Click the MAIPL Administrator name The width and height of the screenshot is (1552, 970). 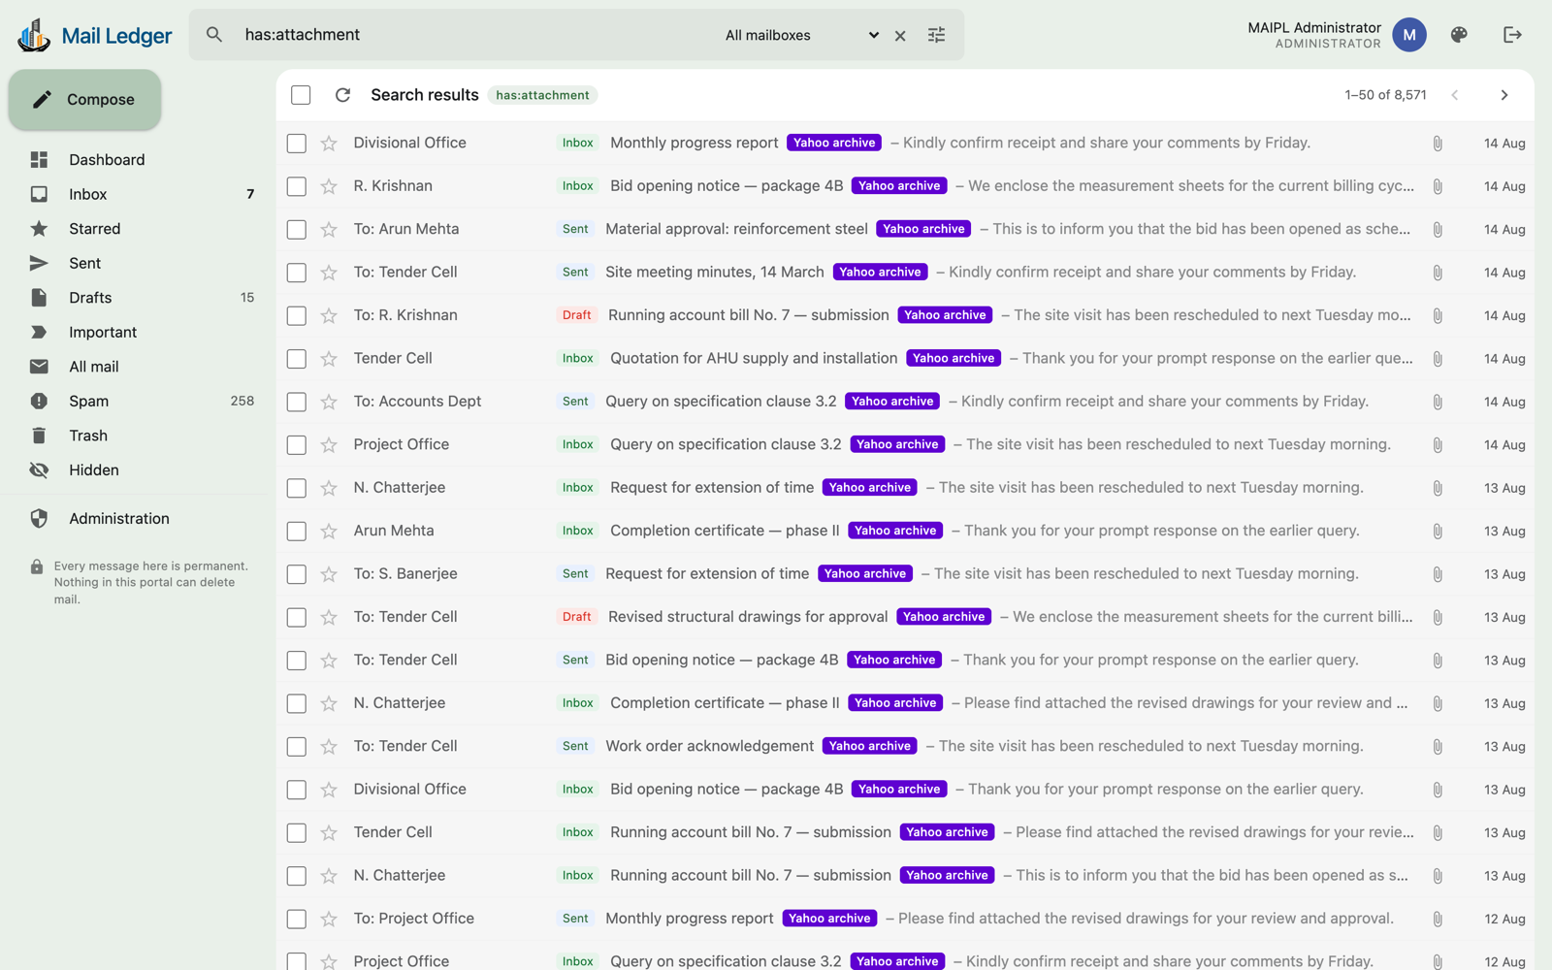tap(1313, 27)
